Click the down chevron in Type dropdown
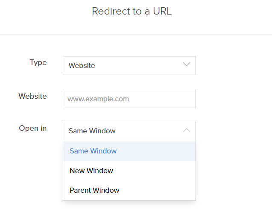 click(186, 65)
